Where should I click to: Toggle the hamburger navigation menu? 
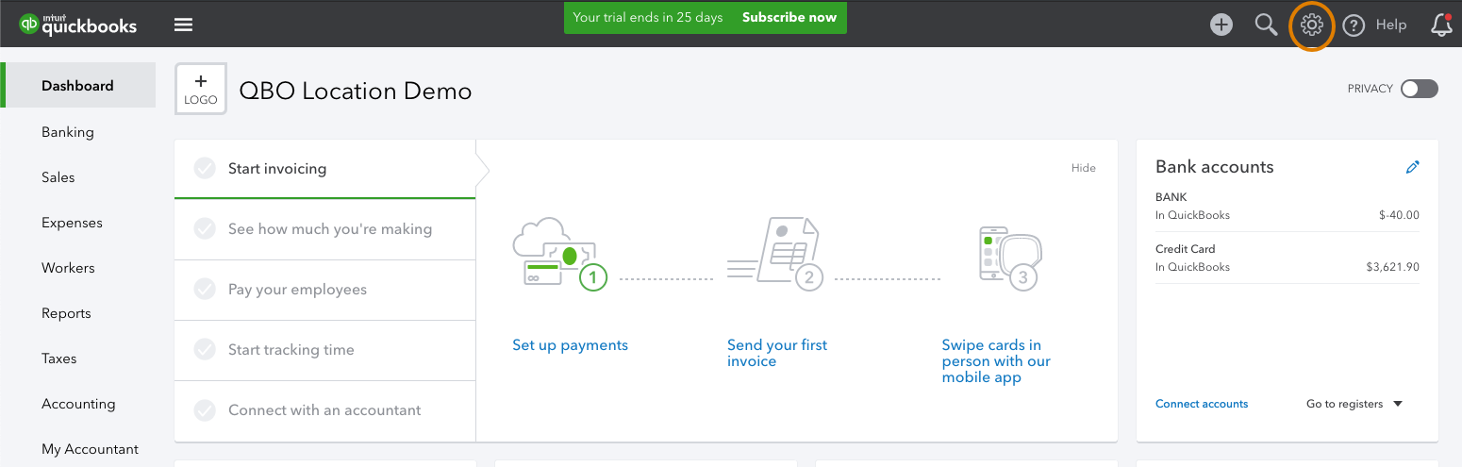pyautogui.click(x=183, y=25)
